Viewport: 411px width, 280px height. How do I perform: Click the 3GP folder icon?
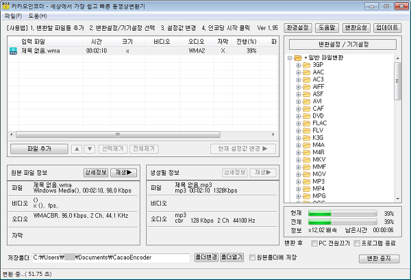coord(307,65)
